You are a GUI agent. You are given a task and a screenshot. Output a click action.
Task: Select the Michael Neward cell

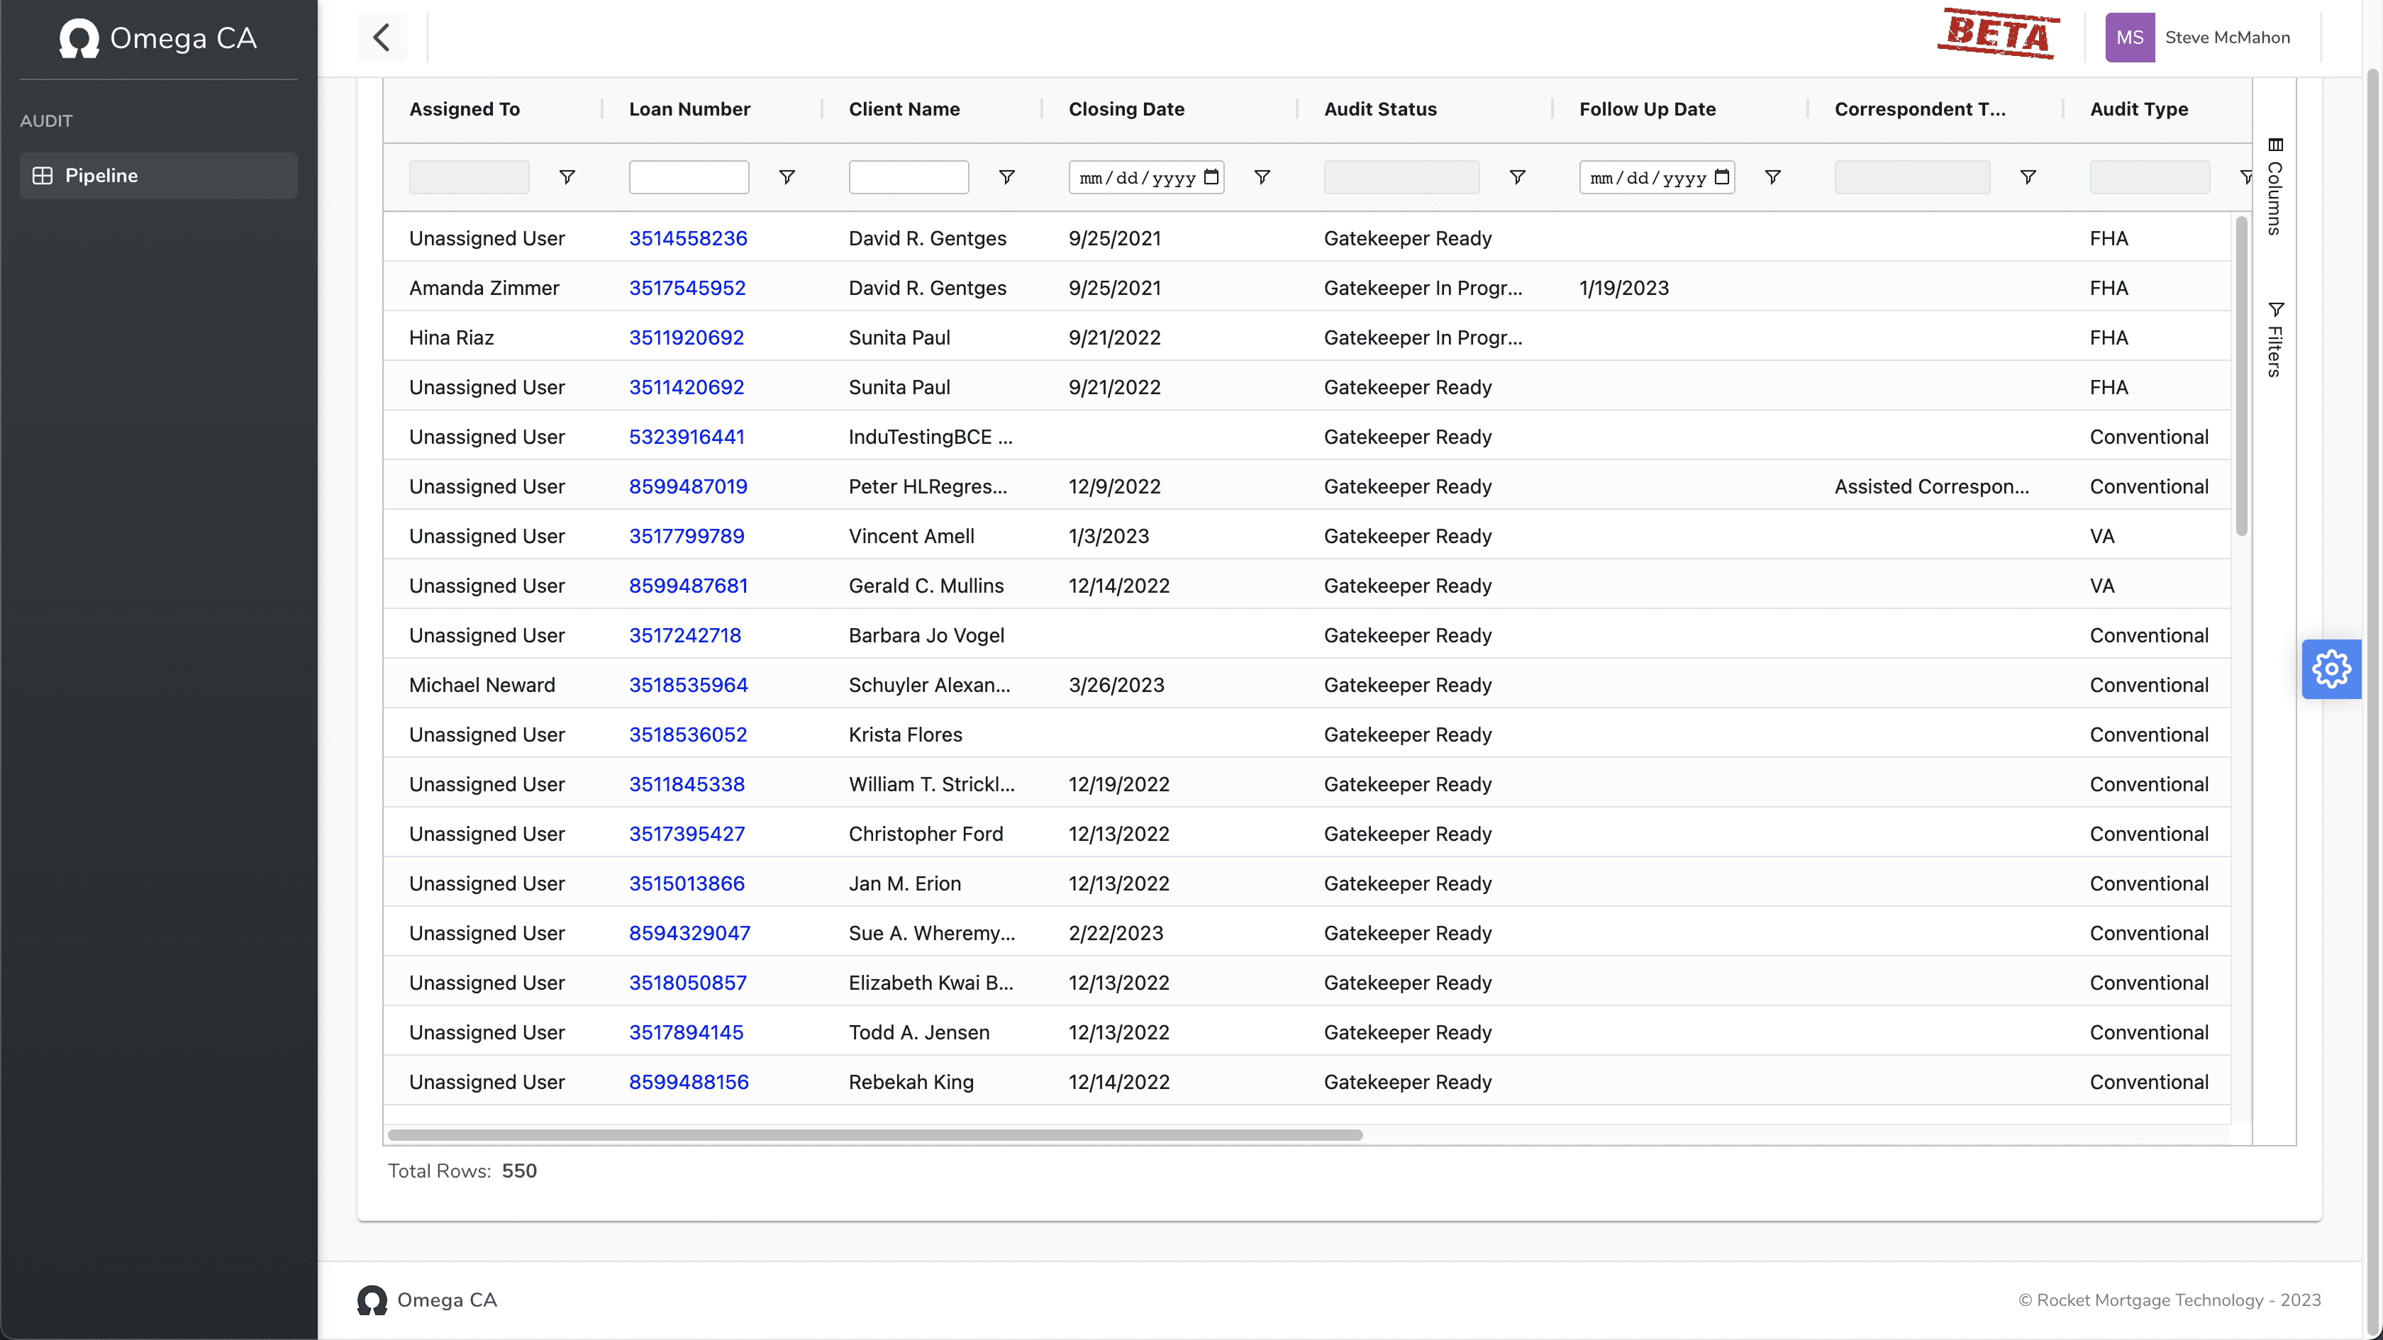click(482, 686)
